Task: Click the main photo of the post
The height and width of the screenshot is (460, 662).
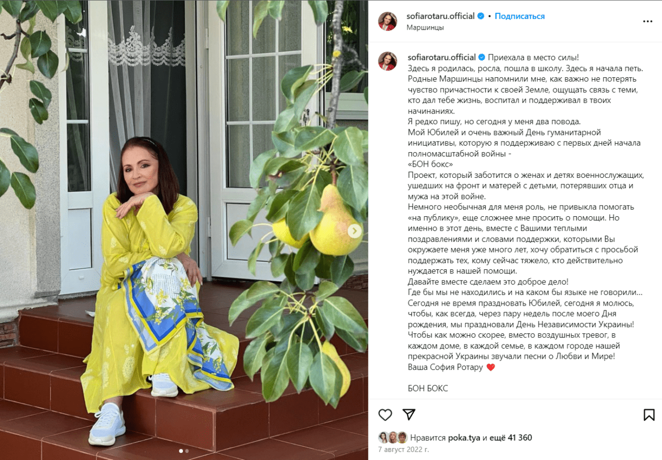Action: [x=184, y=230]
